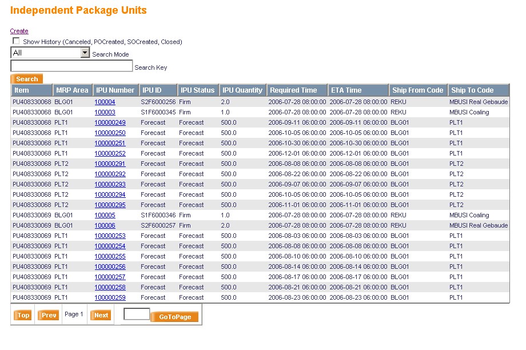Open IPU Number 100000254 link
Viewport: 526px width, 350px height.
110,246
